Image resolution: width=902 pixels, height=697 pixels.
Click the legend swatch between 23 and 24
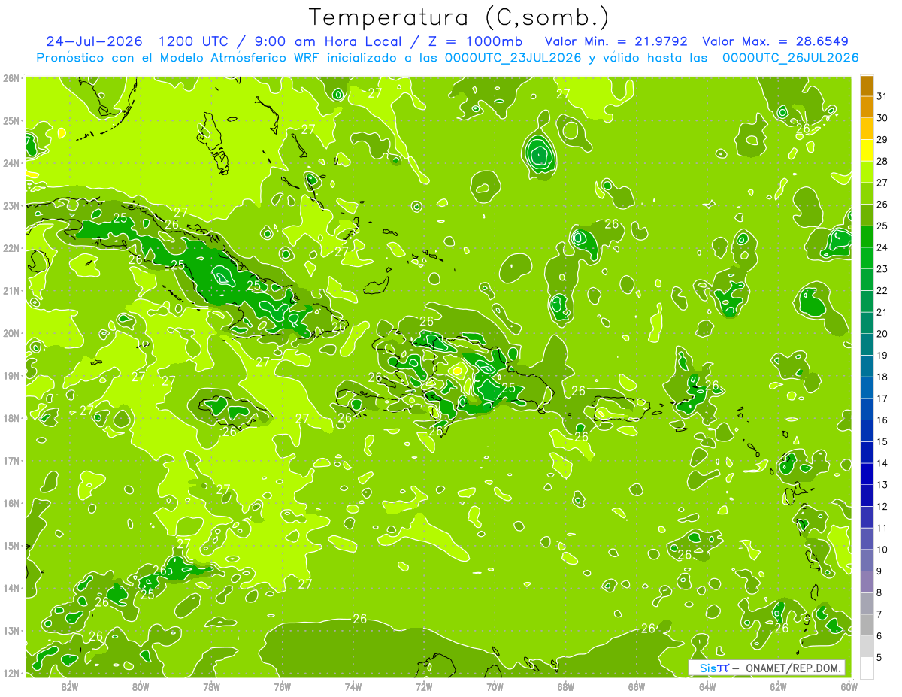pyautogui.click(x=867, y=258)
